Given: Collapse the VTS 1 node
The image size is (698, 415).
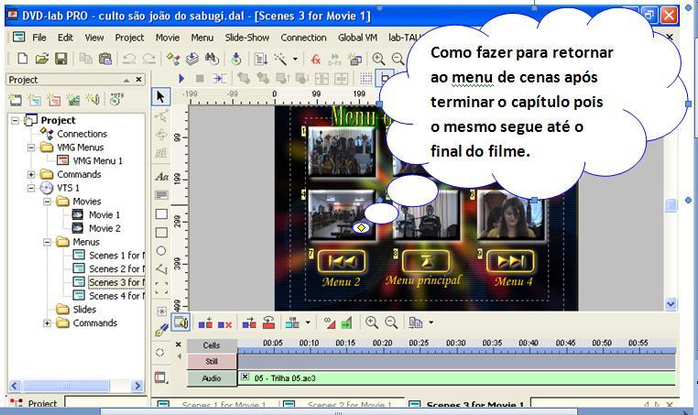Looking at the screenshot, I should [x=31, y=188].
